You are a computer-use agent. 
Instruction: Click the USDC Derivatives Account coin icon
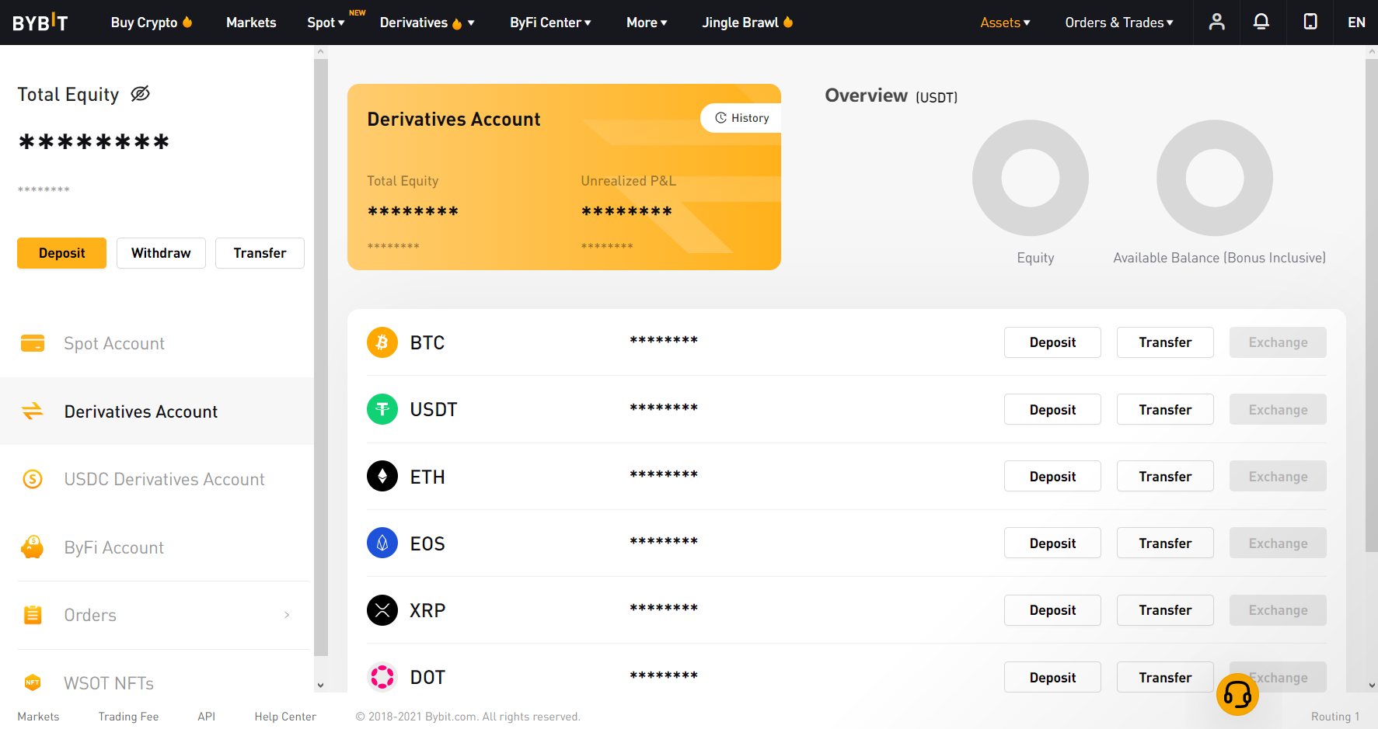[x=33, y=479]
